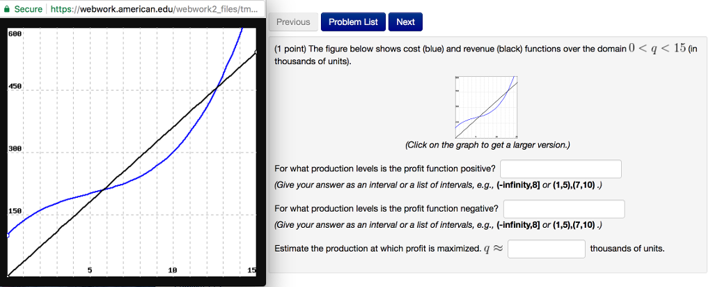Click the 450 label on the y-axis
The image size is (713, 287).
click(x=15, y=88)
